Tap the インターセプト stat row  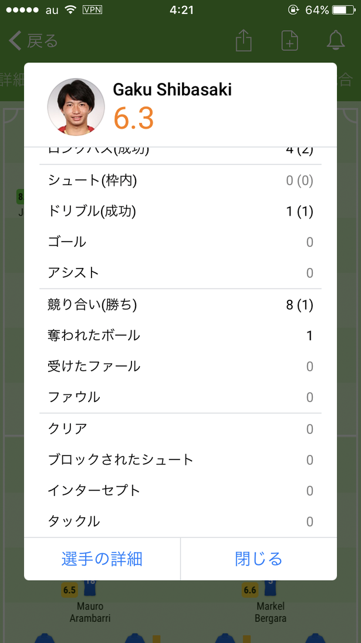pyautogui.click(x=180, y=490)
